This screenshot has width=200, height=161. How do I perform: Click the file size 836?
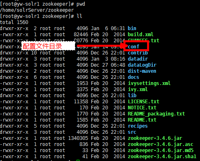(x=84, y=144)
